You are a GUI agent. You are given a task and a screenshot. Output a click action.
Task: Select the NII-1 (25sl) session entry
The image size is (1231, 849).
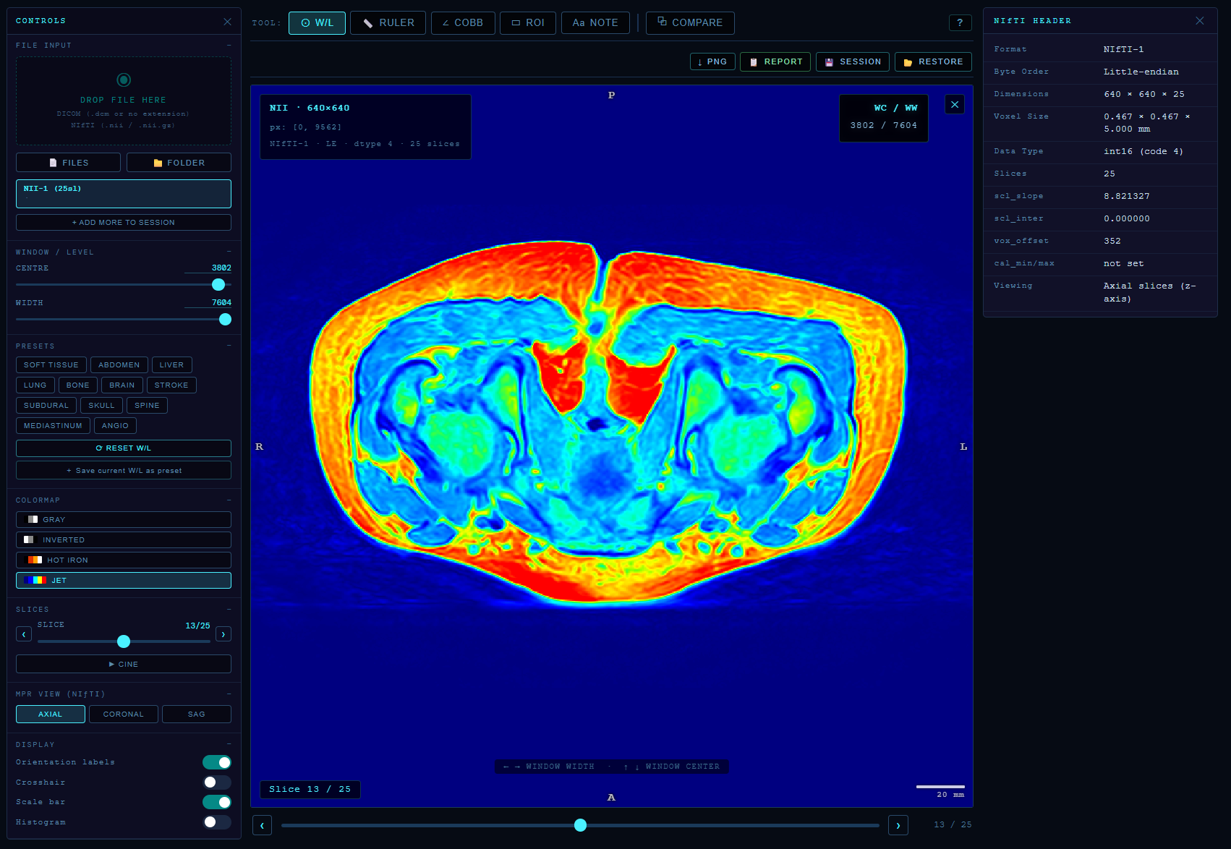click(x=124, y=194)
